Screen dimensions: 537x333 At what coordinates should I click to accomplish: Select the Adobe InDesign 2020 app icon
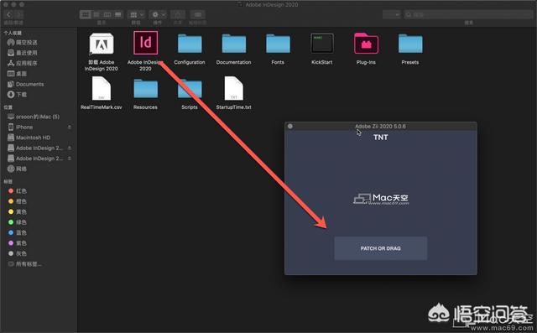(145, 43)
